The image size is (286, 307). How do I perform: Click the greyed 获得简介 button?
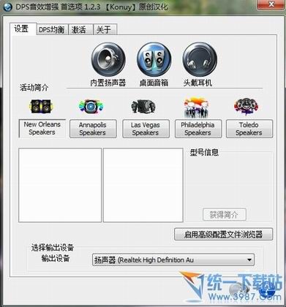[225, 214]
